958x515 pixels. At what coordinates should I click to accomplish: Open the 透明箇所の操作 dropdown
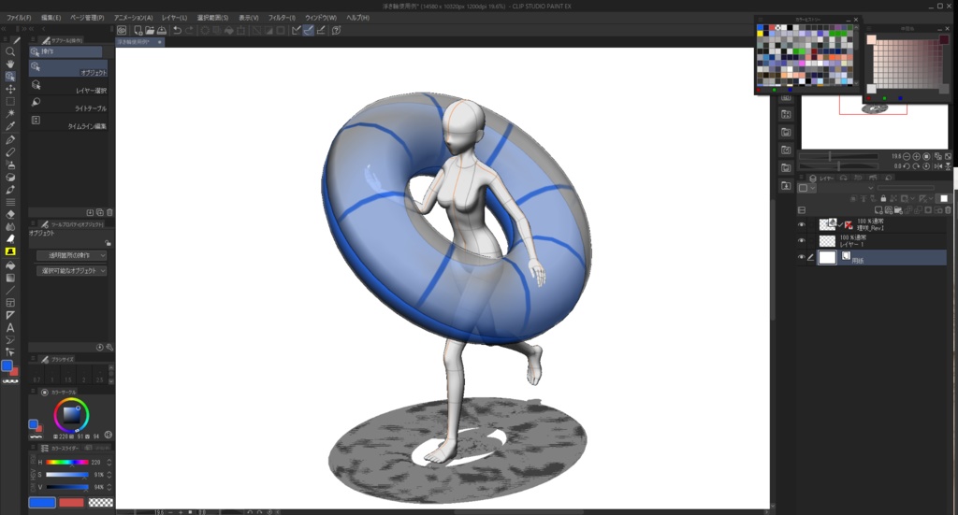coord(71,255)
